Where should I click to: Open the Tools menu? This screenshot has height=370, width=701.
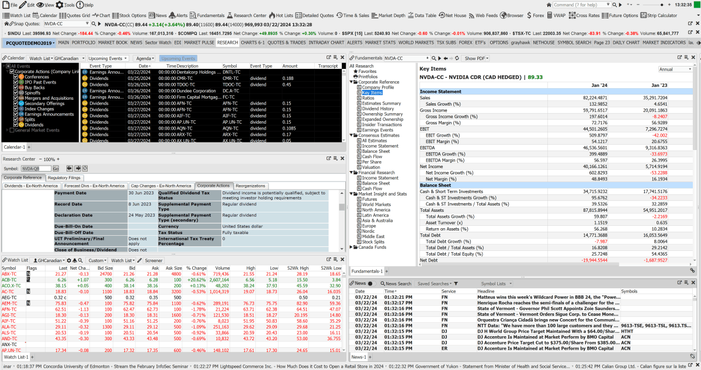click(x=67, y=5)
